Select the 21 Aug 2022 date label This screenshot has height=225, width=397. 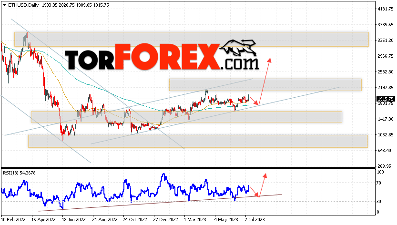[104, 219]
